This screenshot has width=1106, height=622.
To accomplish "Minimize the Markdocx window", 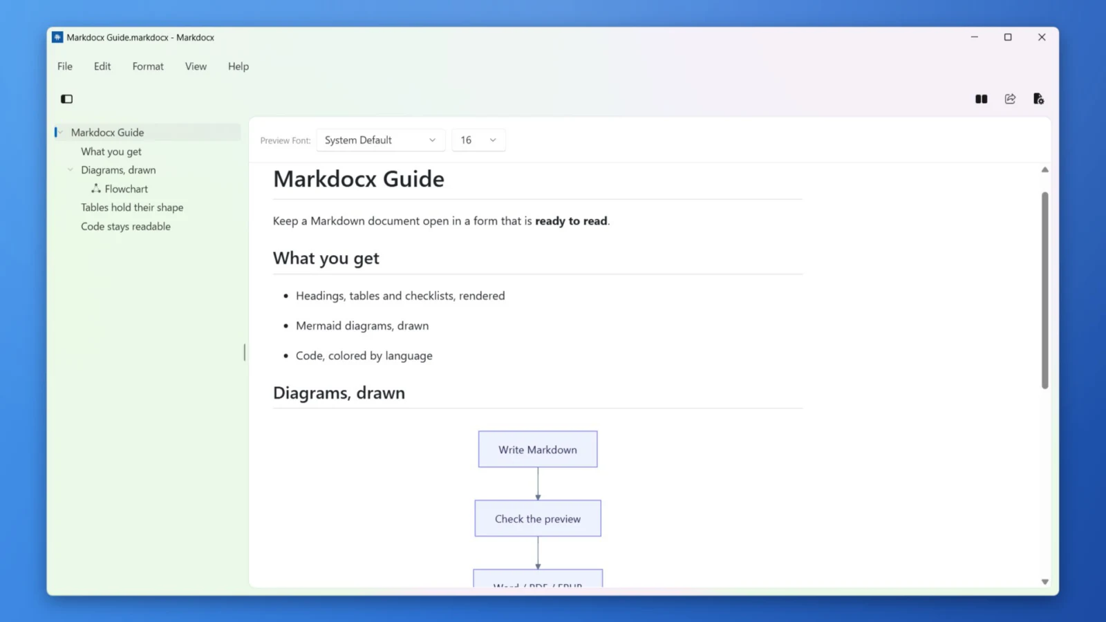I will [x=975, y=37].
